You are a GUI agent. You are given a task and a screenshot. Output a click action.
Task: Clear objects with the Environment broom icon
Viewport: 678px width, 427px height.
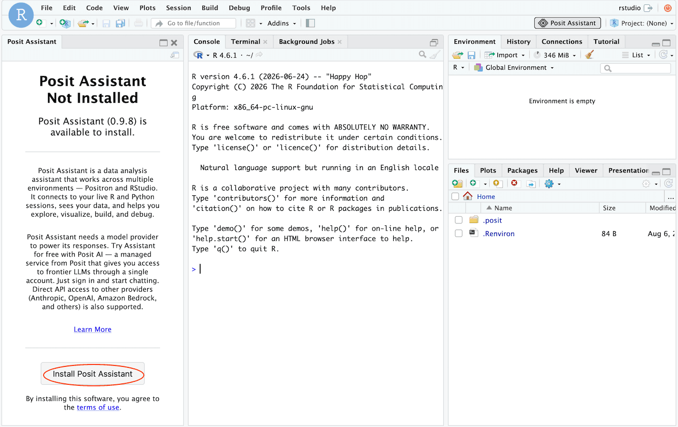pos(589,55)
